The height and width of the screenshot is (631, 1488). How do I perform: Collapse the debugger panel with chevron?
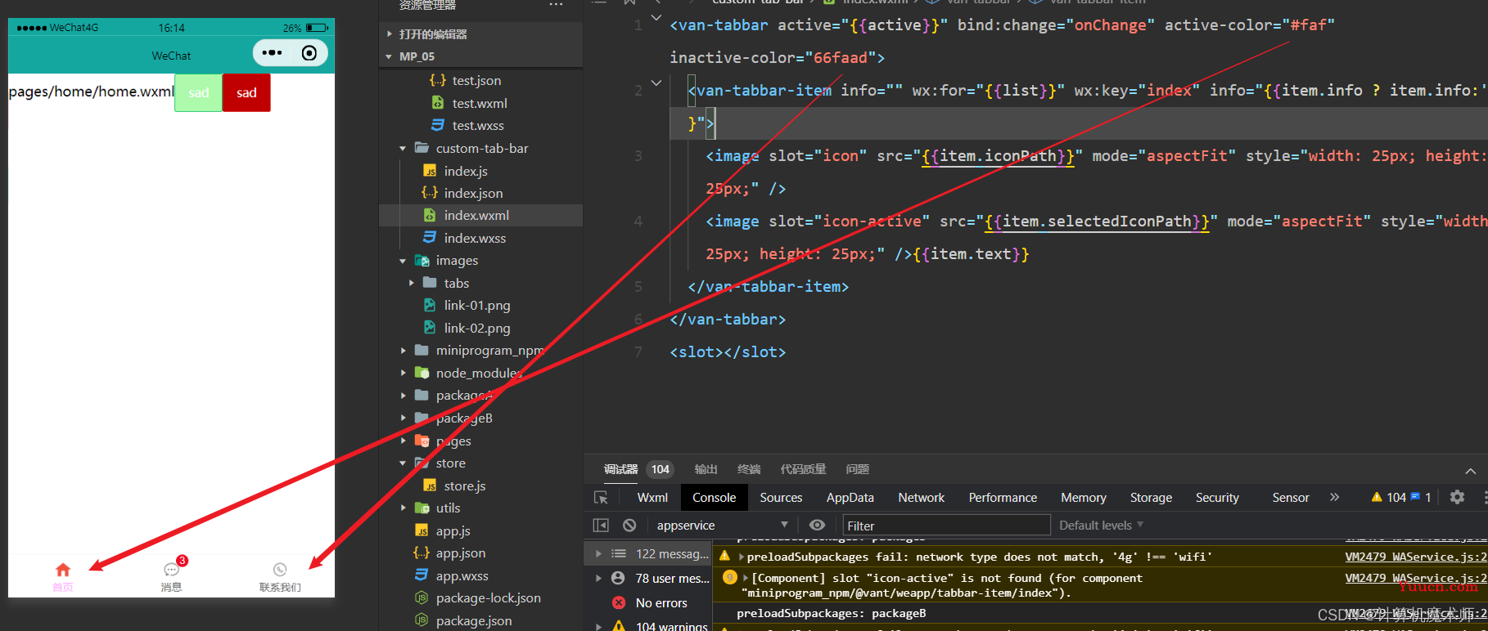[1471, 471]
